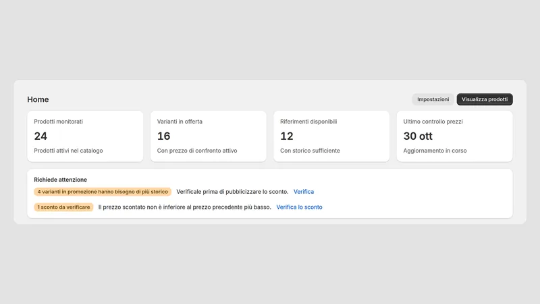
Task: Click the Con prezzo di confronto attivo caption
Action: [x=197, y=151]
